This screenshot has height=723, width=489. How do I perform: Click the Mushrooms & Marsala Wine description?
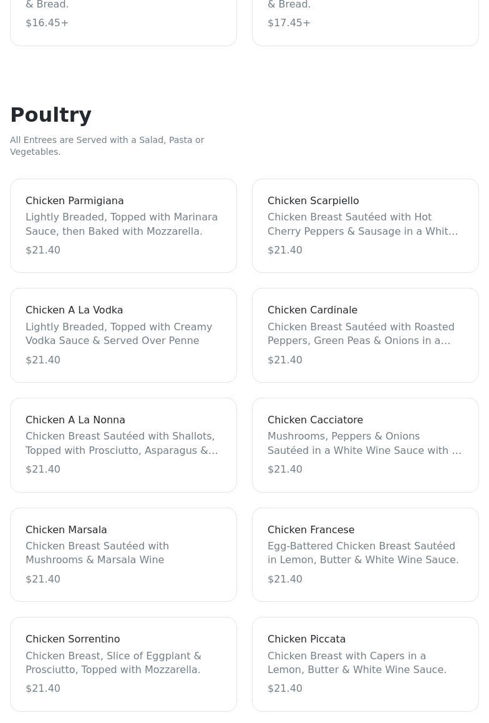(97, 553)
